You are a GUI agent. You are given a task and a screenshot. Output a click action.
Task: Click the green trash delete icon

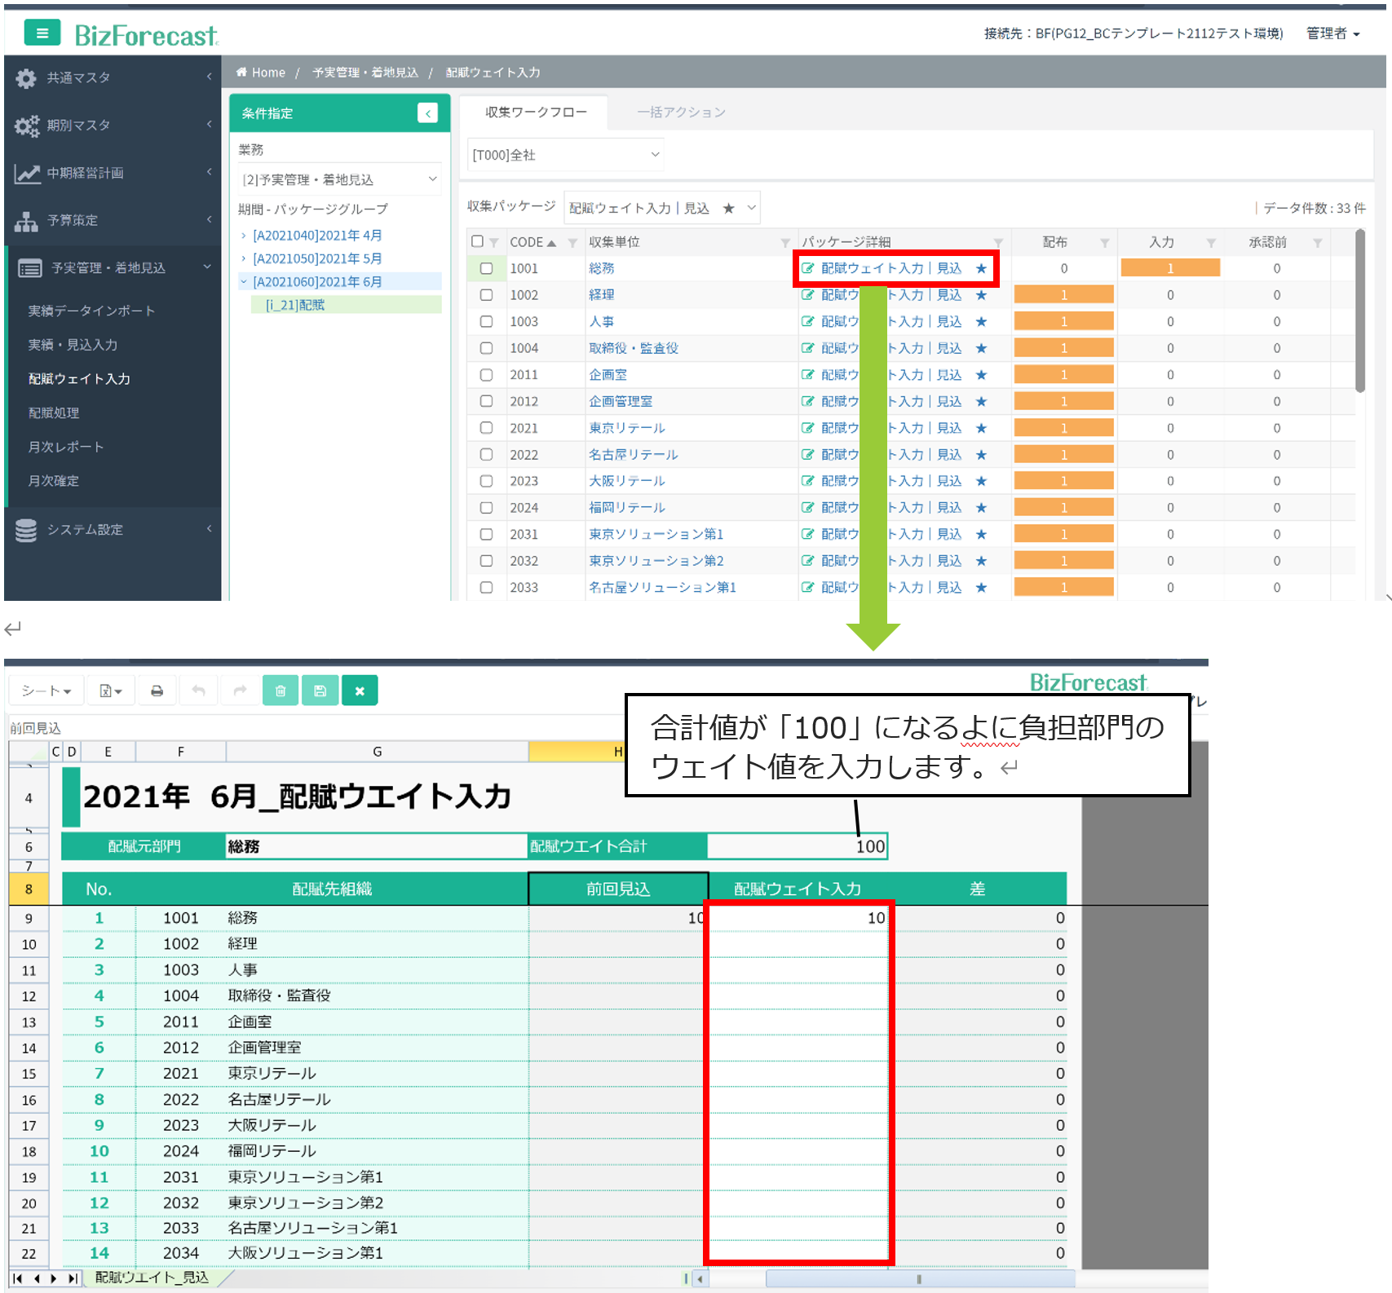coord(281,691)
